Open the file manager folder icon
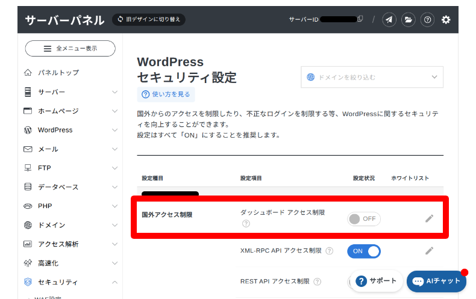The image size is (476, 299). coord(409,20)
